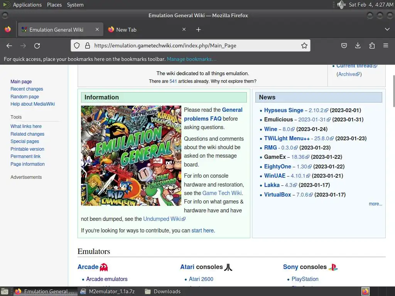This screenshot has width=395, height=296.
Task: Open Random page in the sidebar
Action: (x=25, y=97)
